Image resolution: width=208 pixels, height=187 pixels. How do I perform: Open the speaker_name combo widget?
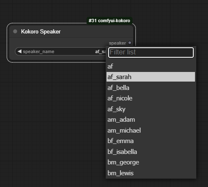click(60, 51)
